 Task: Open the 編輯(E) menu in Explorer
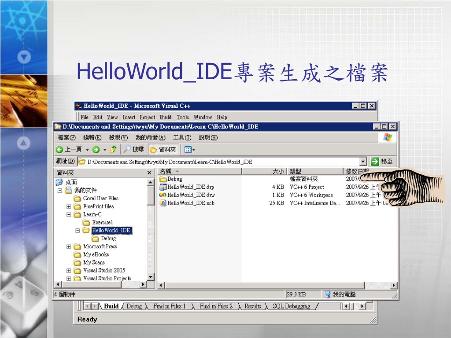(x=92, y=138)
